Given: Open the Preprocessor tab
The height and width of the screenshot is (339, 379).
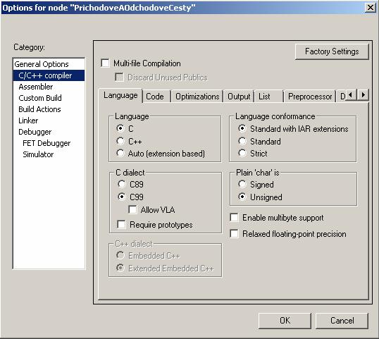Looking at the screenshot, I should (x=310, y=97).
